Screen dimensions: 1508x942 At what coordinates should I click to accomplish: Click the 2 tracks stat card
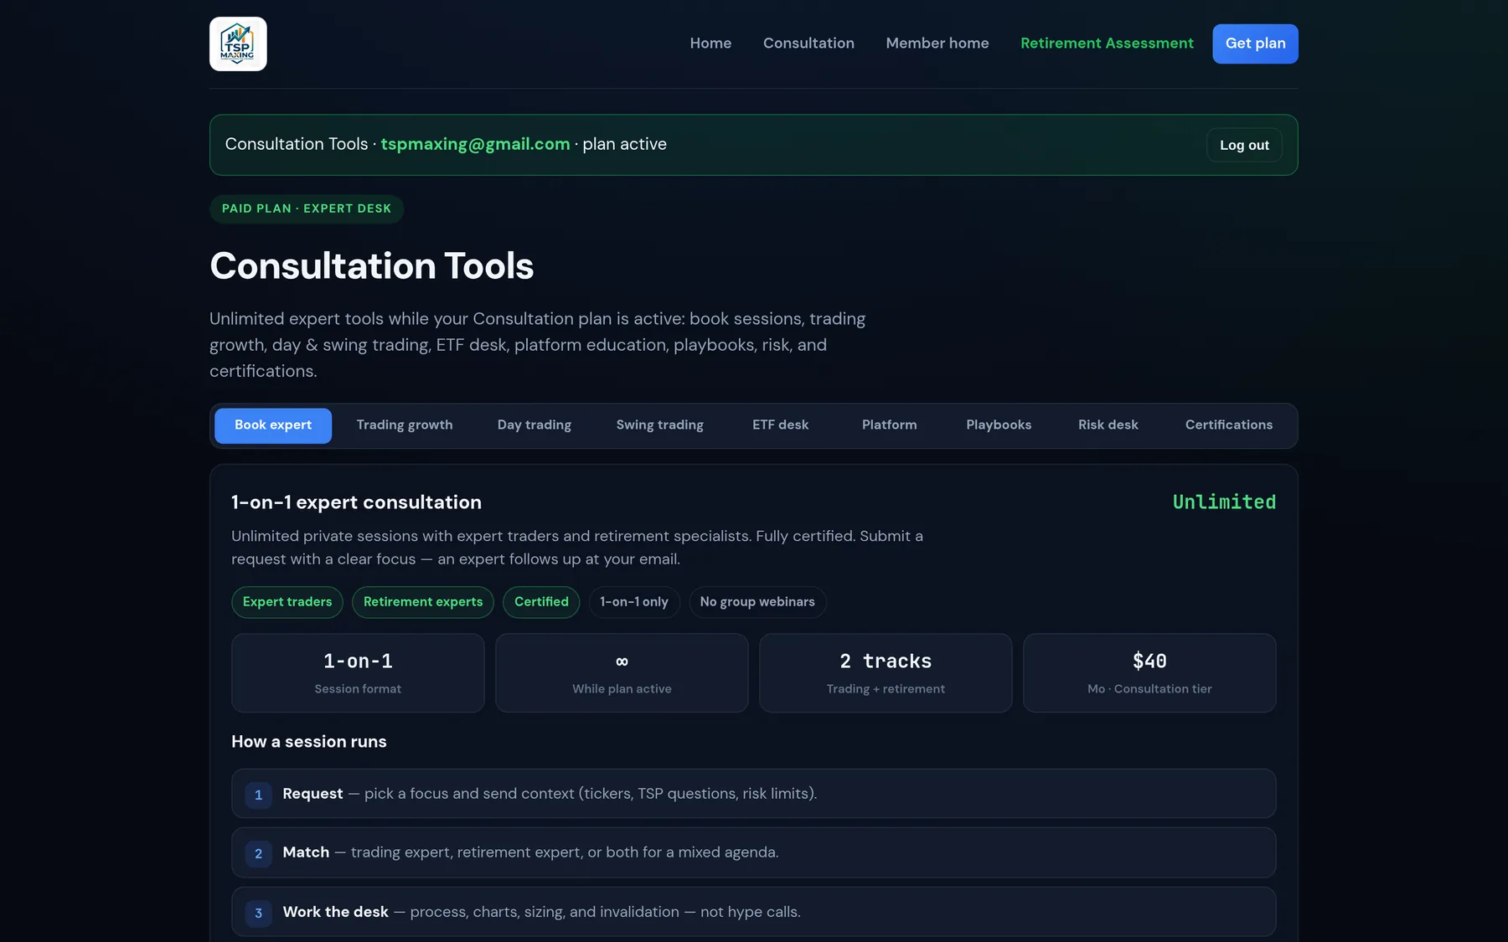886,673
